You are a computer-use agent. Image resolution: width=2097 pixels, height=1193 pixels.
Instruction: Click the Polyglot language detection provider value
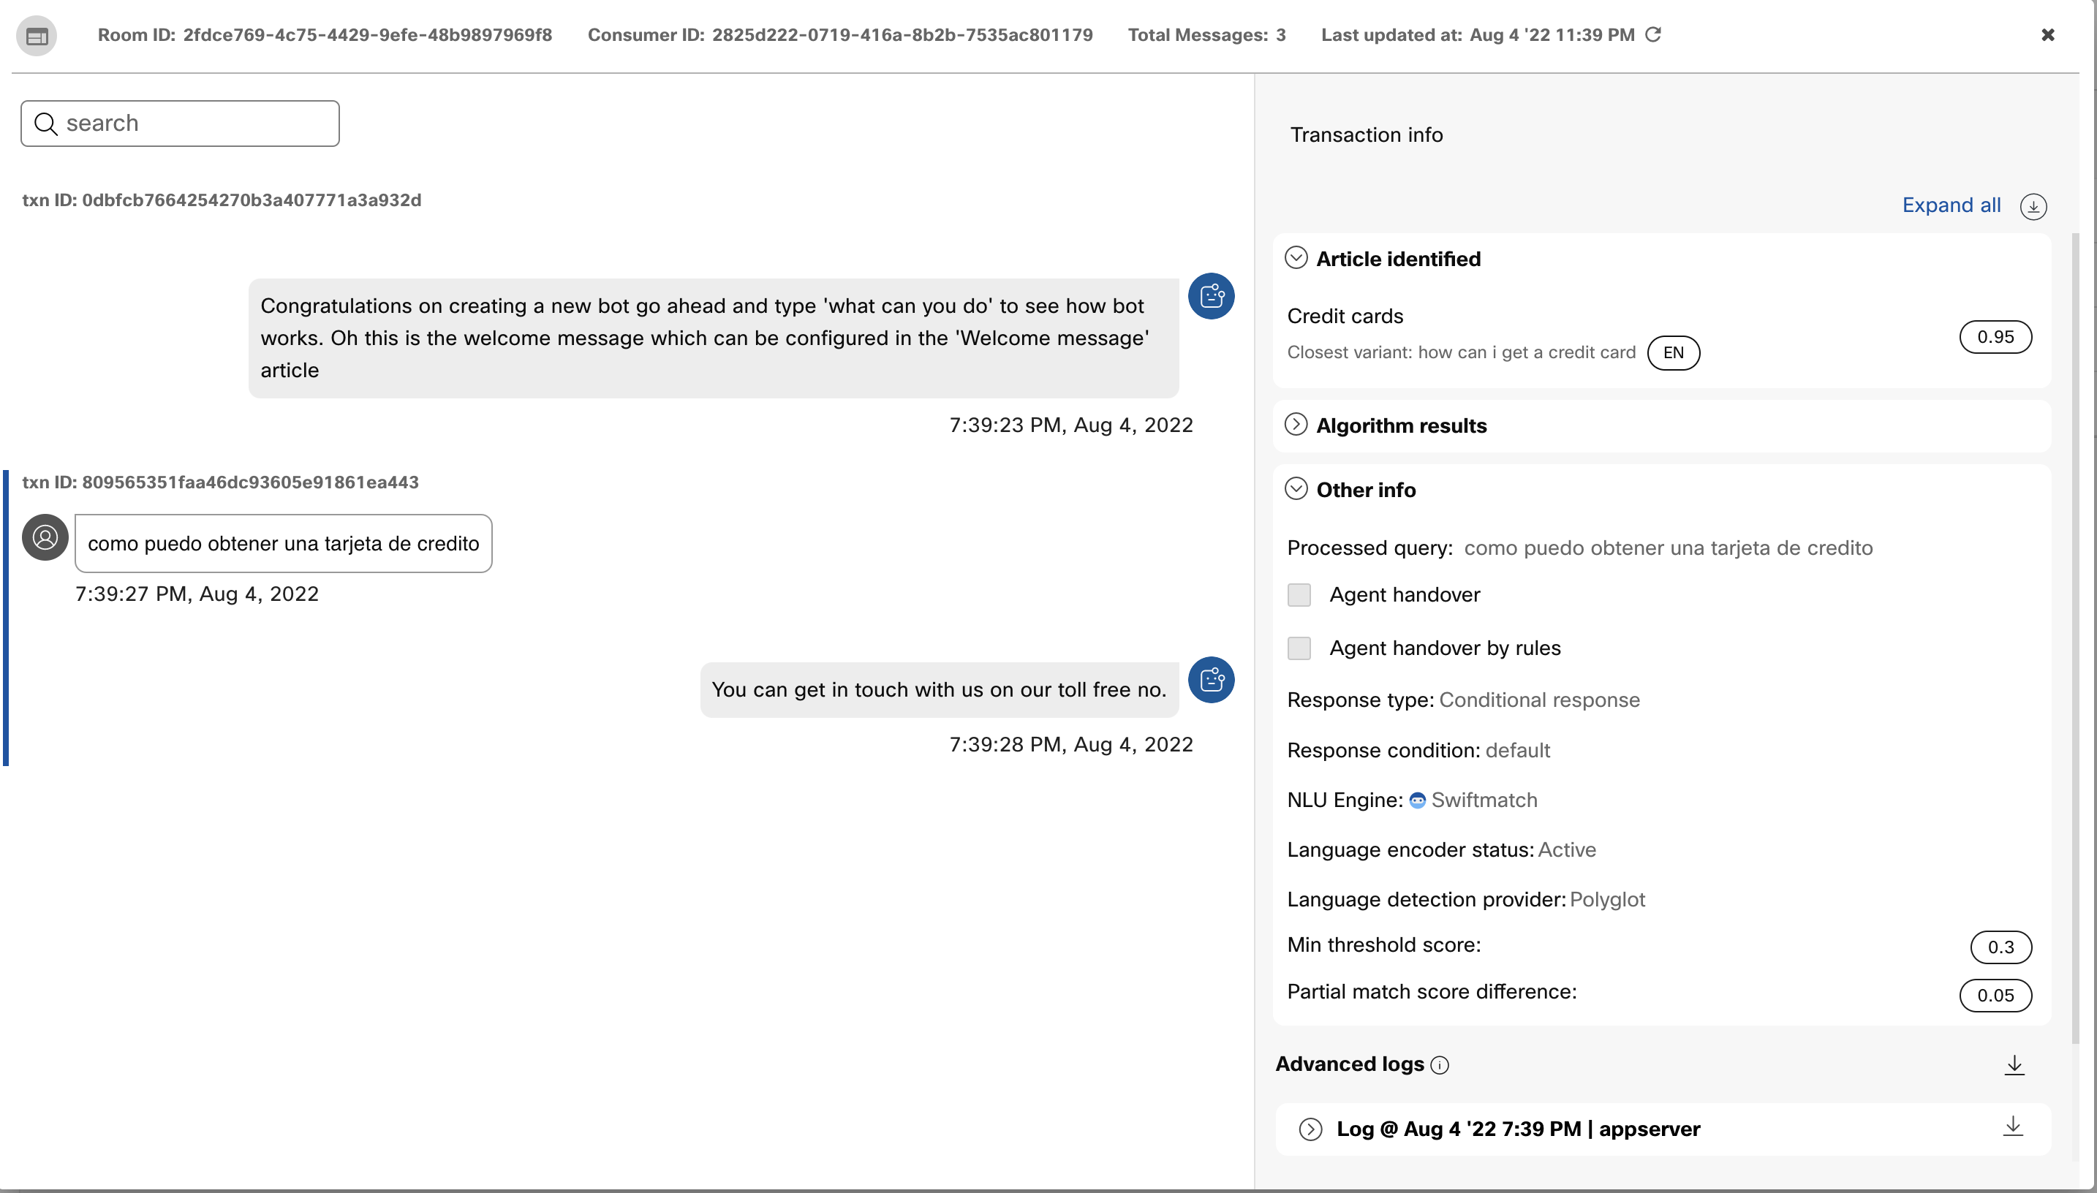pos(1607,899)
